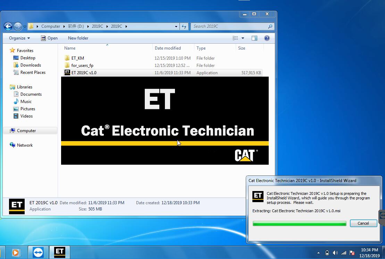Viewport: 385px width, 259px height.
Task: Click the ET_KM folder icon
Action: [x=67, y=58]
